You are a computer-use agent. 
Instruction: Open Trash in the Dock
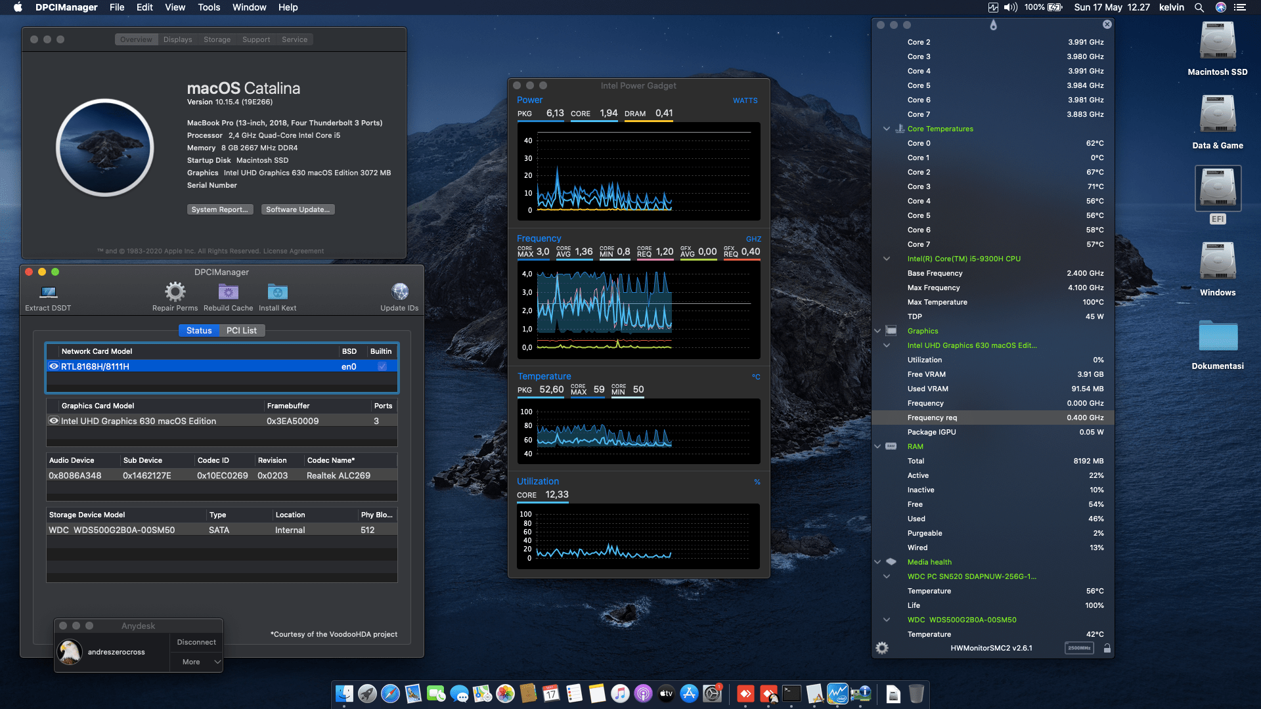[x=916, y=693]
